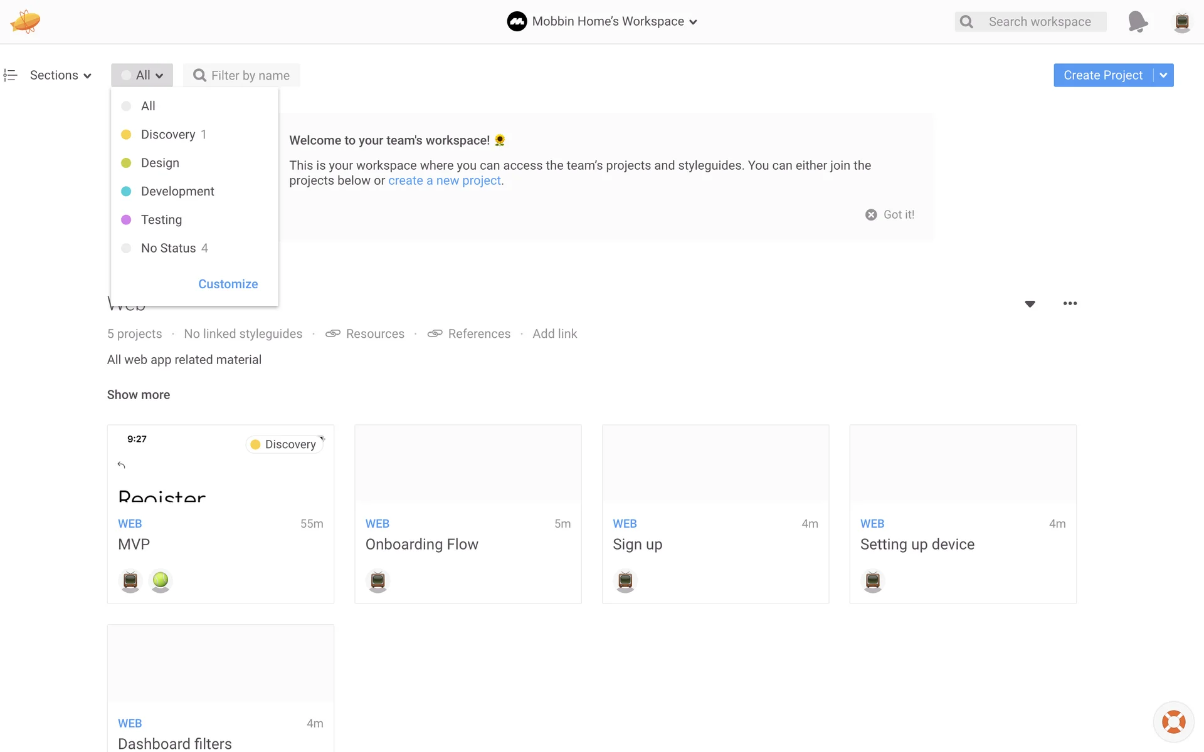Select the No Status filter option
This screenshot has width=1204, height=752.
168,248
